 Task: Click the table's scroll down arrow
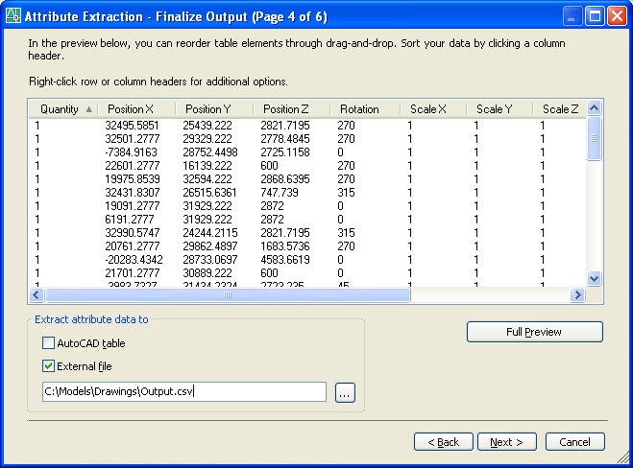[594, 278]
